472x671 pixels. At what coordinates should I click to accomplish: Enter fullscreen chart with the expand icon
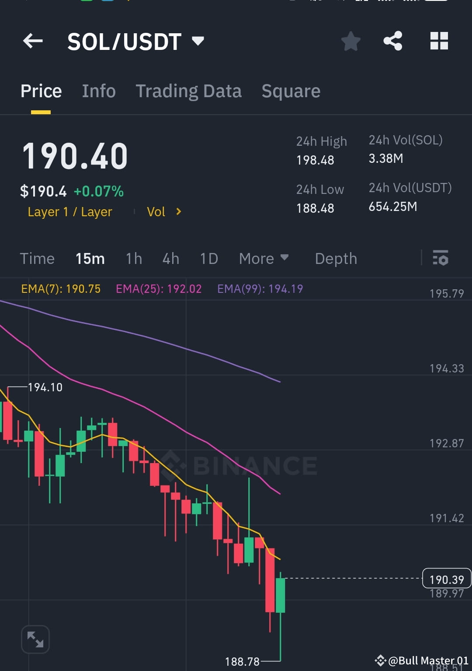(35, 639)
